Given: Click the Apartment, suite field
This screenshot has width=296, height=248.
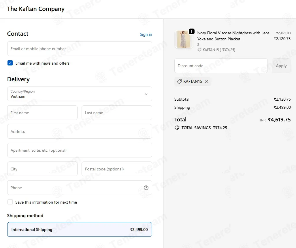Looking at the screenshot, I should point(80,150).
